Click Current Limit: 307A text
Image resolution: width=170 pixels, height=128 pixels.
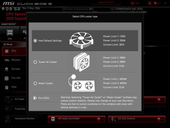pos(114,45)
